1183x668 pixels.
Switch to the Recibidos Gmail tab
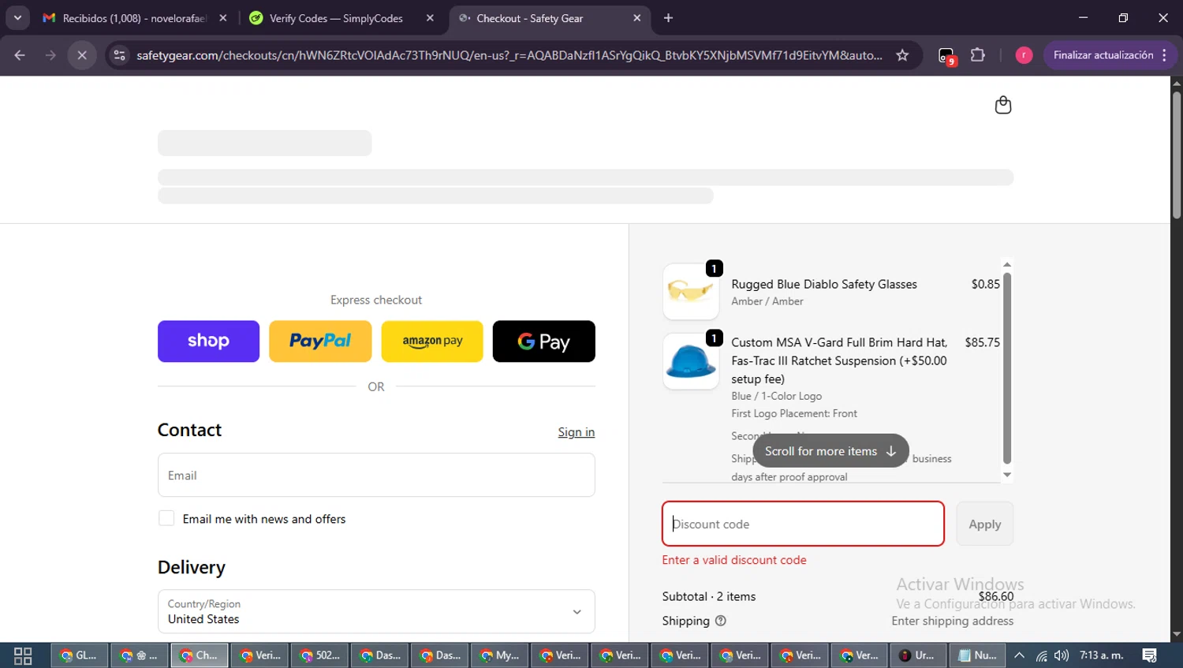tap(135, 17)
